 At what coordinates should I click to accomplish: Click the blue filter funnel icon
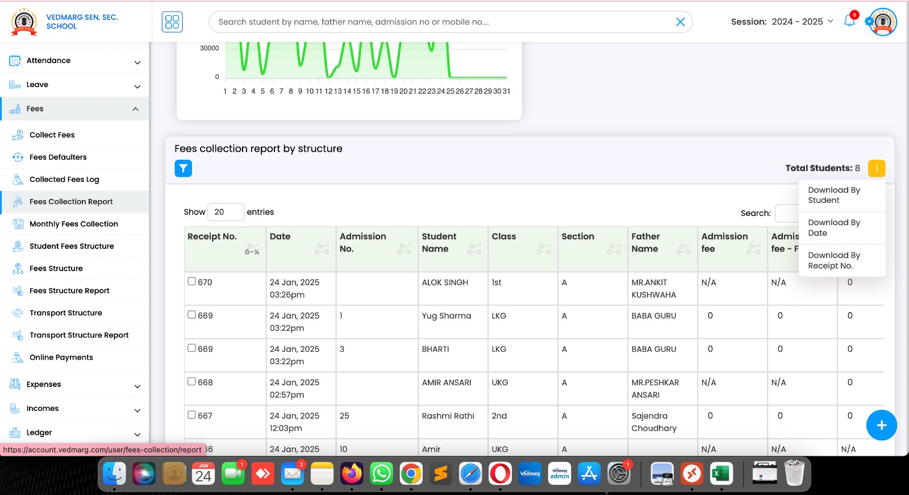tap(183, 168)
